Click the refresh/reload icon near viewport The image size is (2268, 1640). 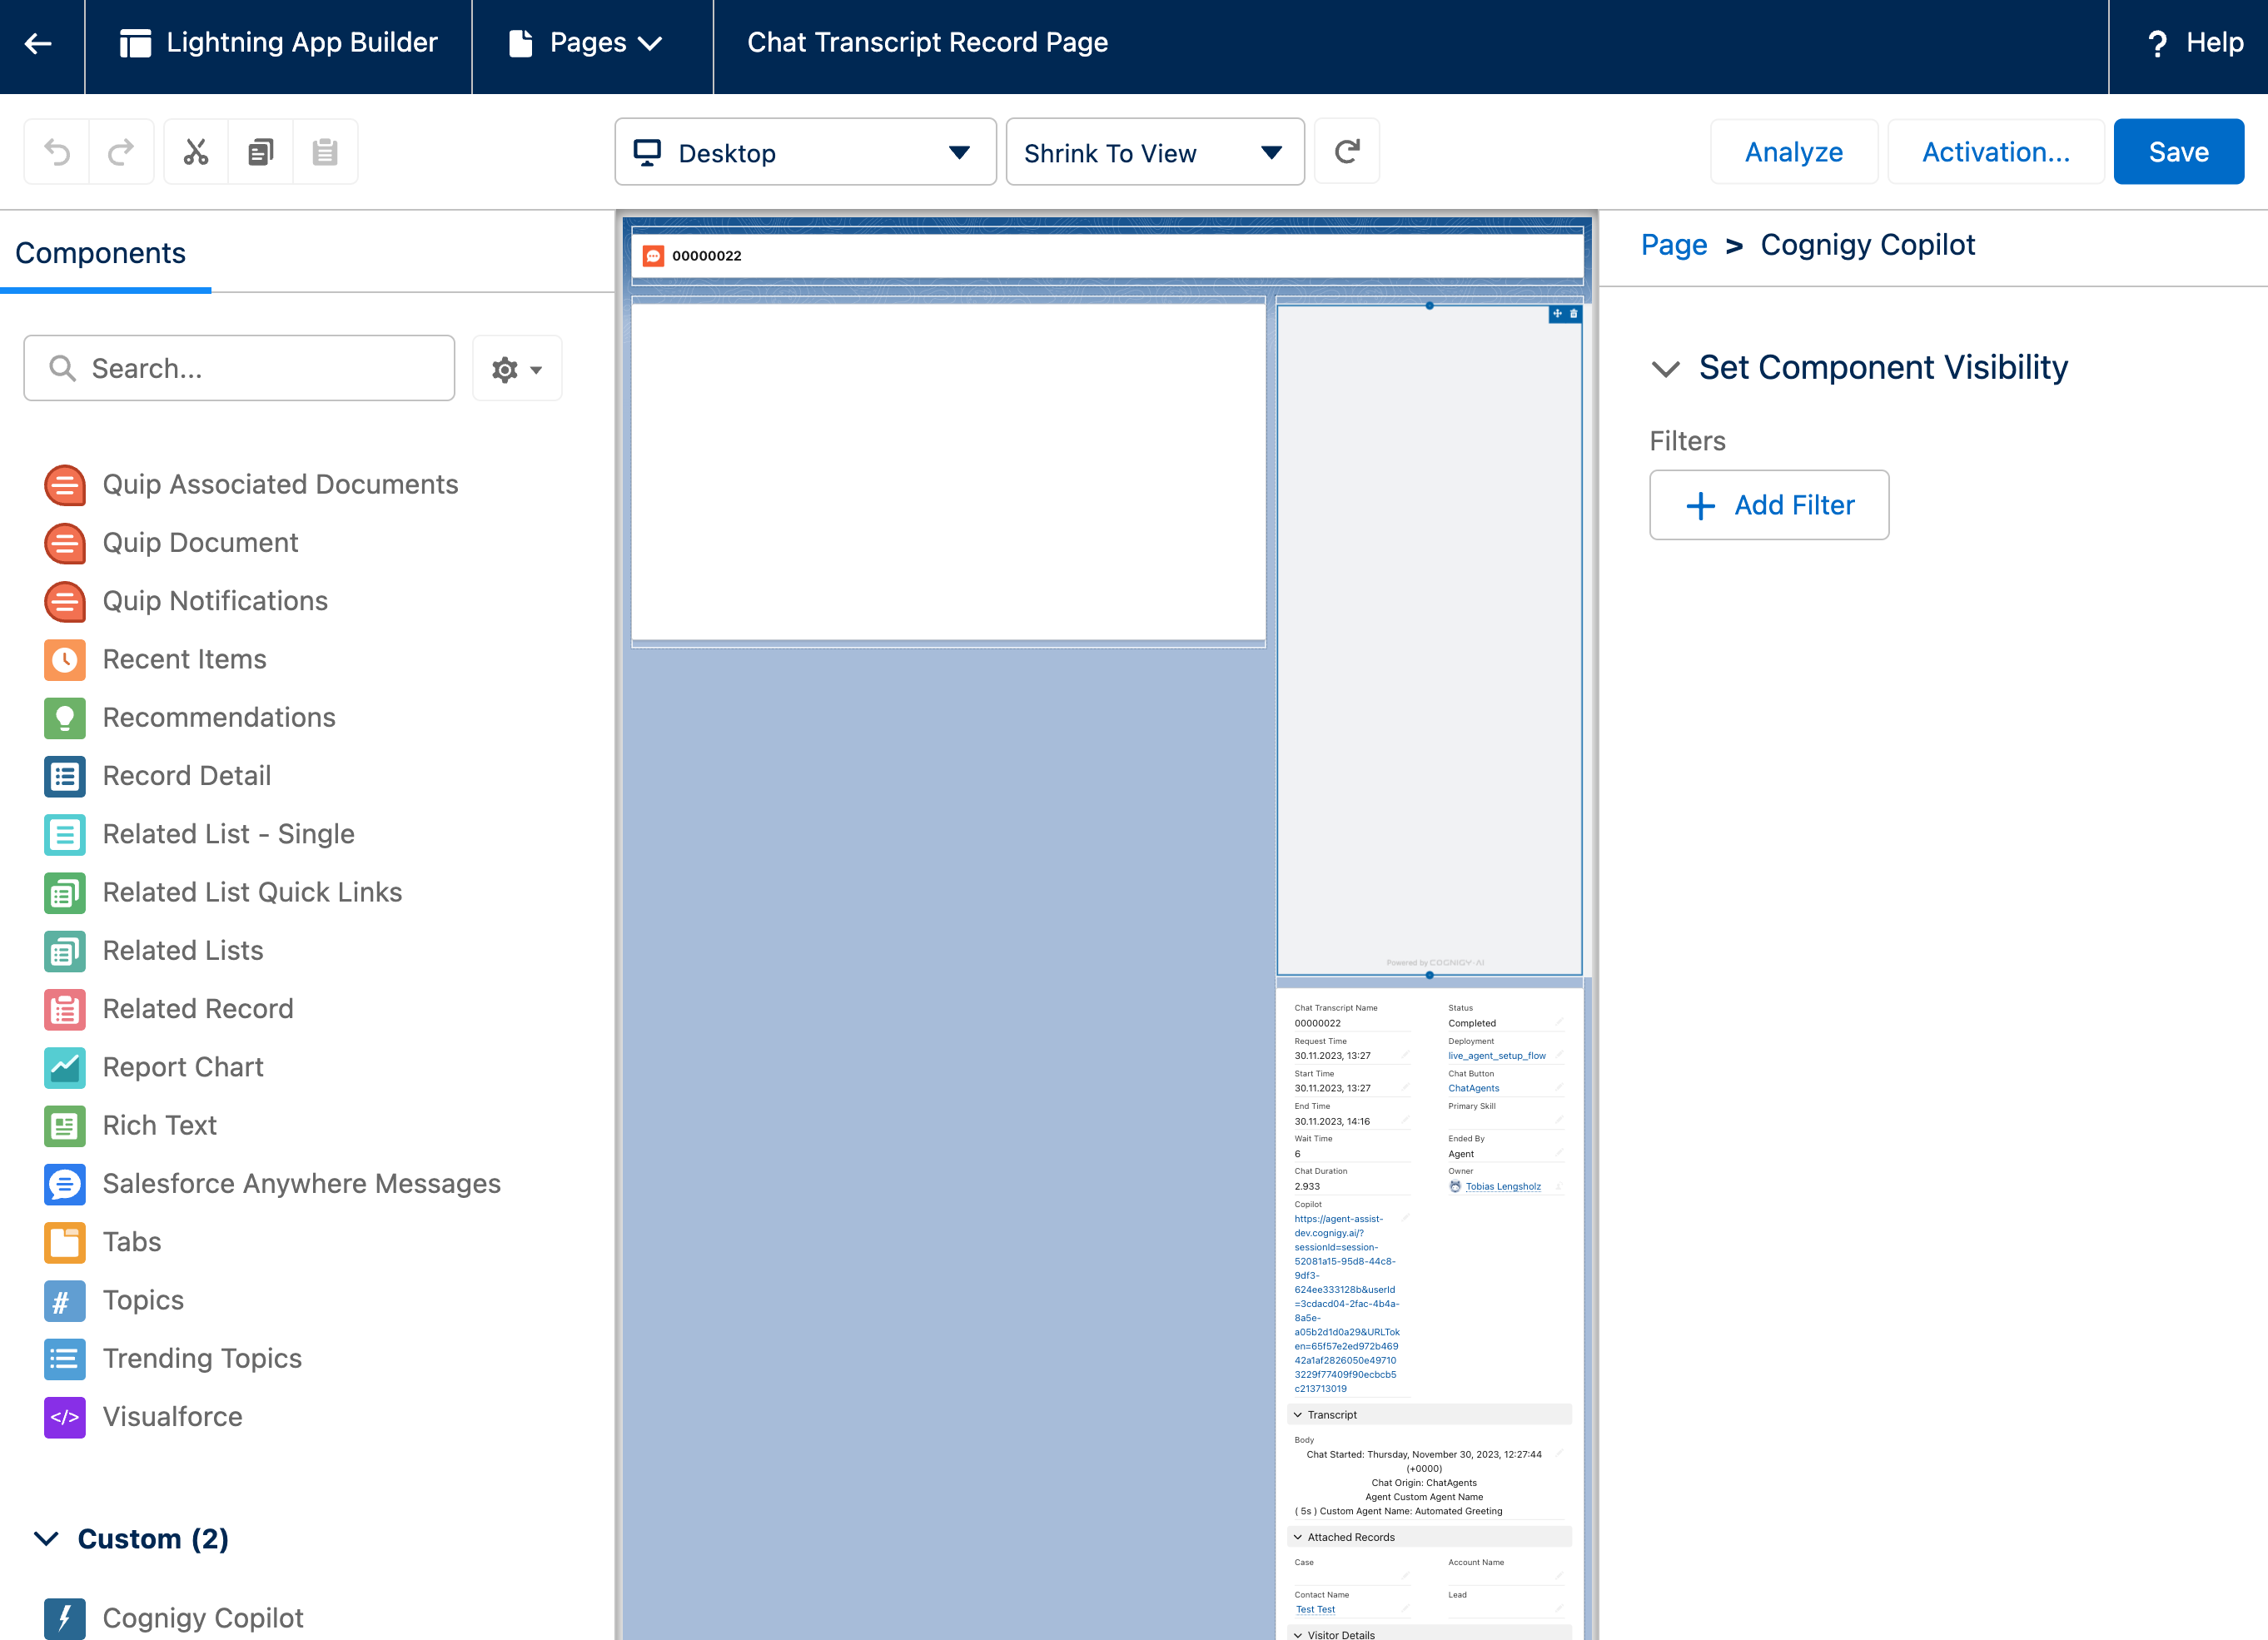tap(1347, 153)
